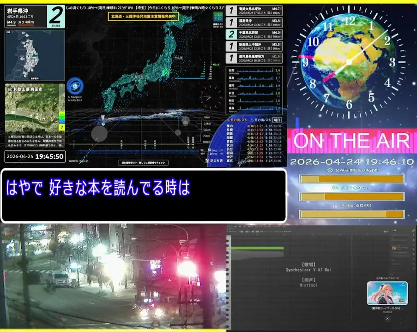Click the 東京 sunrise/sunset row
Screen dimensions: 417x332
[x=254, y=160]
